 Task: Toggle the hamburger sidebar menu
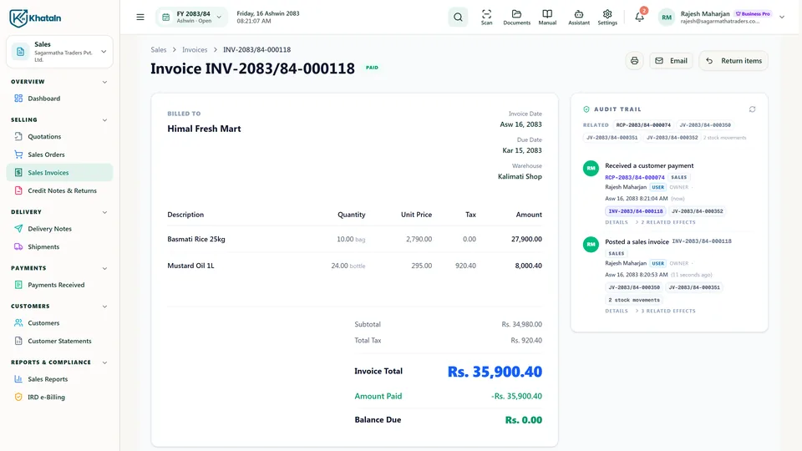[140, 18]
